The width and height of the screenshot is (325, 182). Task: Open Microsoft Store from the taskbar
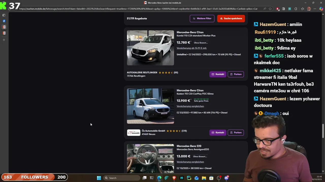point(211,178)
